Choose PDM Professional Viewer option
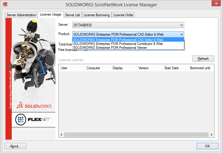Screen dimensions: 223x154 coord(128,48)
